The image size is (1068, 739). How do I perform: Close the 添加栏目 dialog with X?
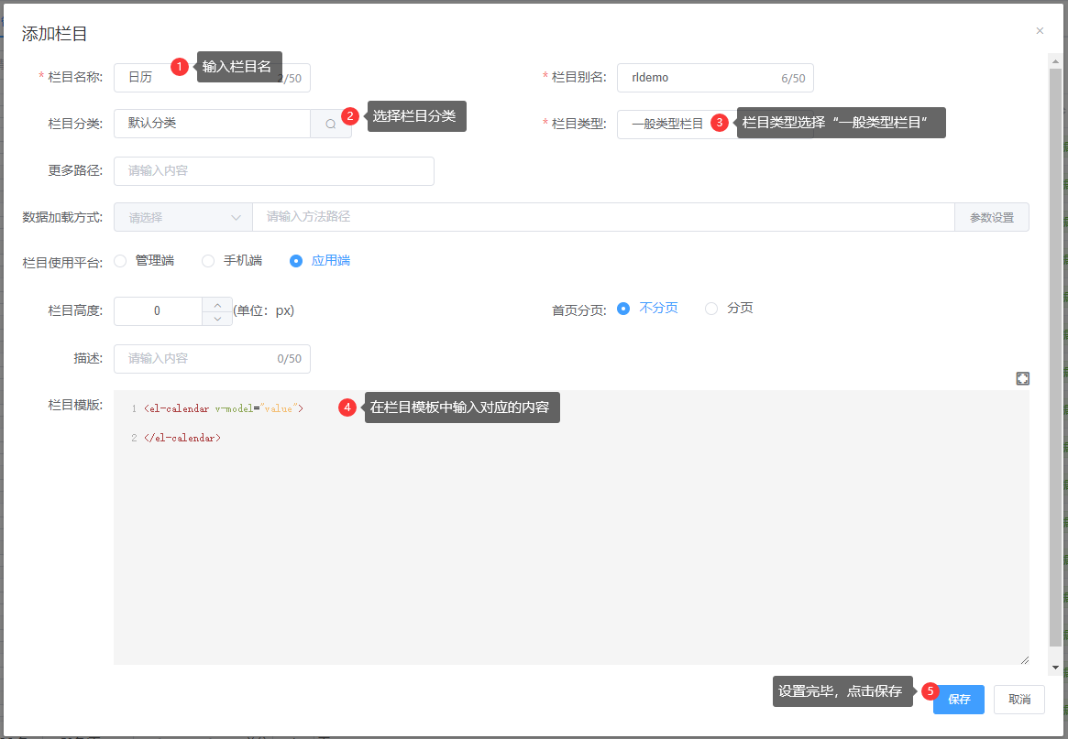point(1040,30)
